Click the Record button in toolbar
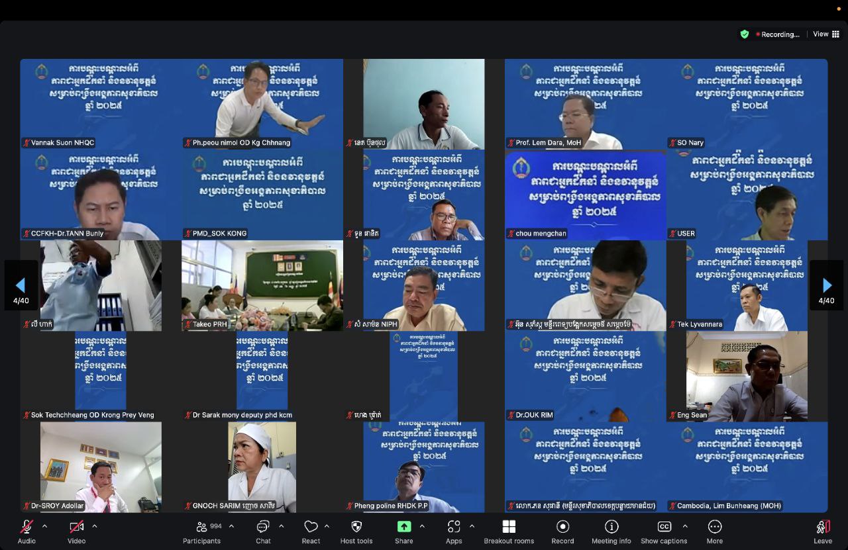The height and width of the screenshot is (550, 848). [563, 531]
